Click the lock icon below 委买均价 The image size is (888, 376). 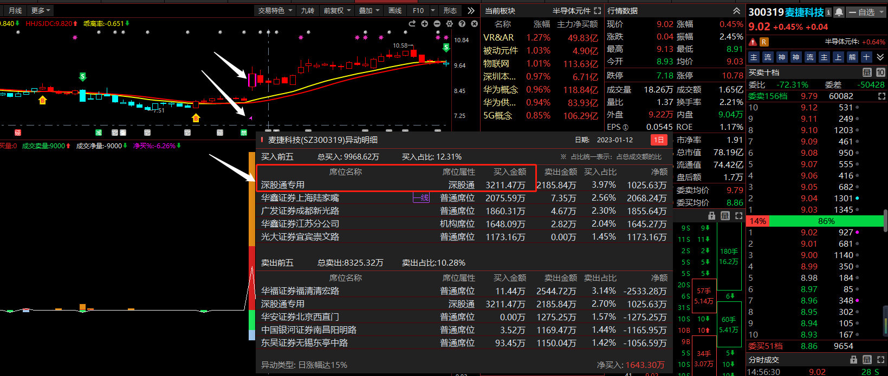click(712, 216)
